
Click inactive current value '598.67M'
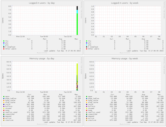[30, 120]
